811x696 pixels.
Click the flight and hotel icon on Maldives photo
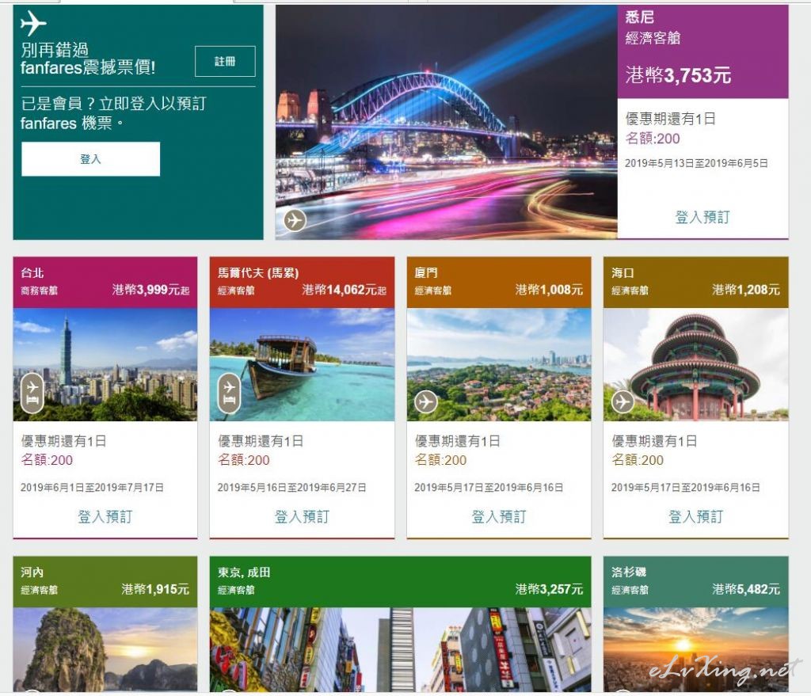coord(229,393)
